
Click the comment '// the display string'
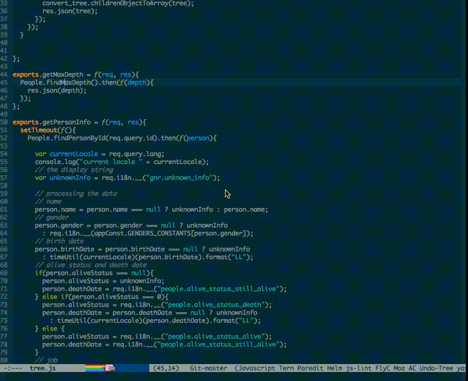[74, 170]
